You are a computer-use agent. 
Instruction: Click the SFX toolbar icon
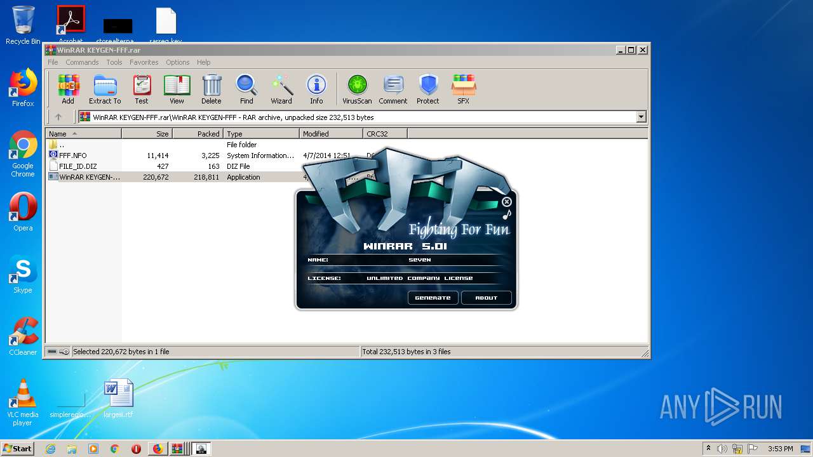pos(464,89)
